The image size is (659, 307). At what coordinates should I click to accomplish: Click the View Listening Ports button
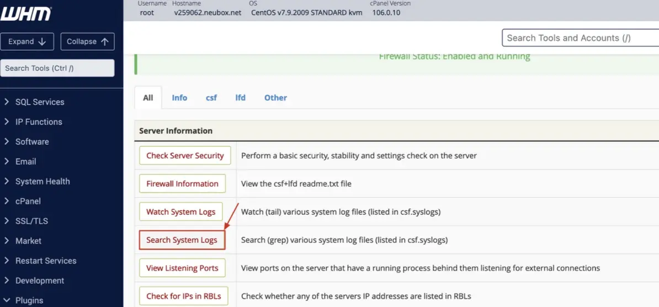[182, 268]
